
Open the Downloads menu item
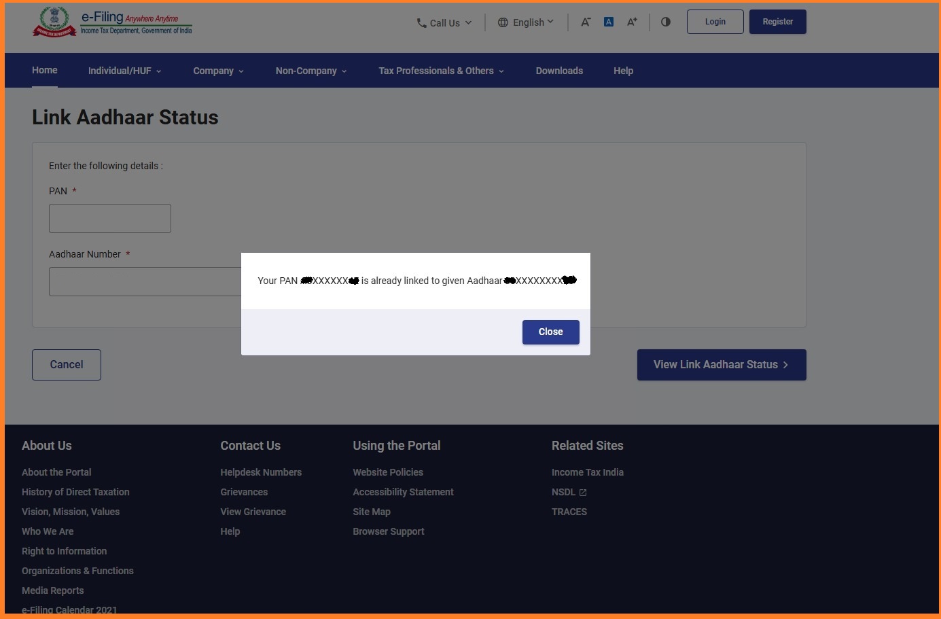point(559,71)
